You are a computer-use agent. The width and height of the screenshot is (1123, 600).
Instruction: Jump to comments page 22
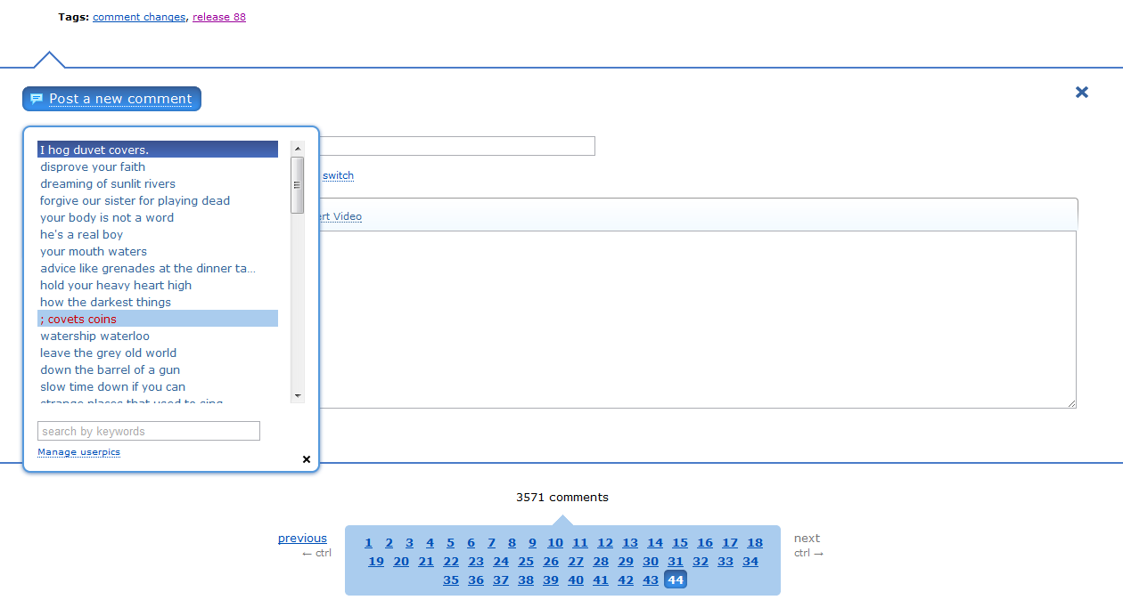point(451,561)
